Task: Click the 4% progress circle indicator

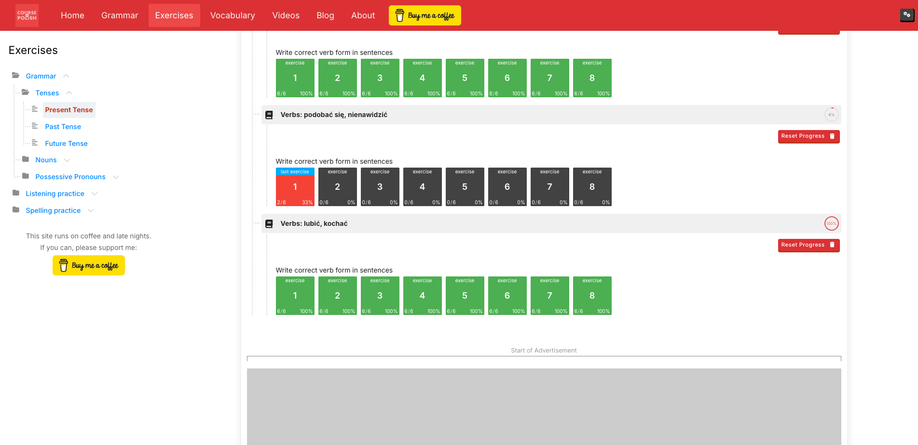Action: click(831, 115)
